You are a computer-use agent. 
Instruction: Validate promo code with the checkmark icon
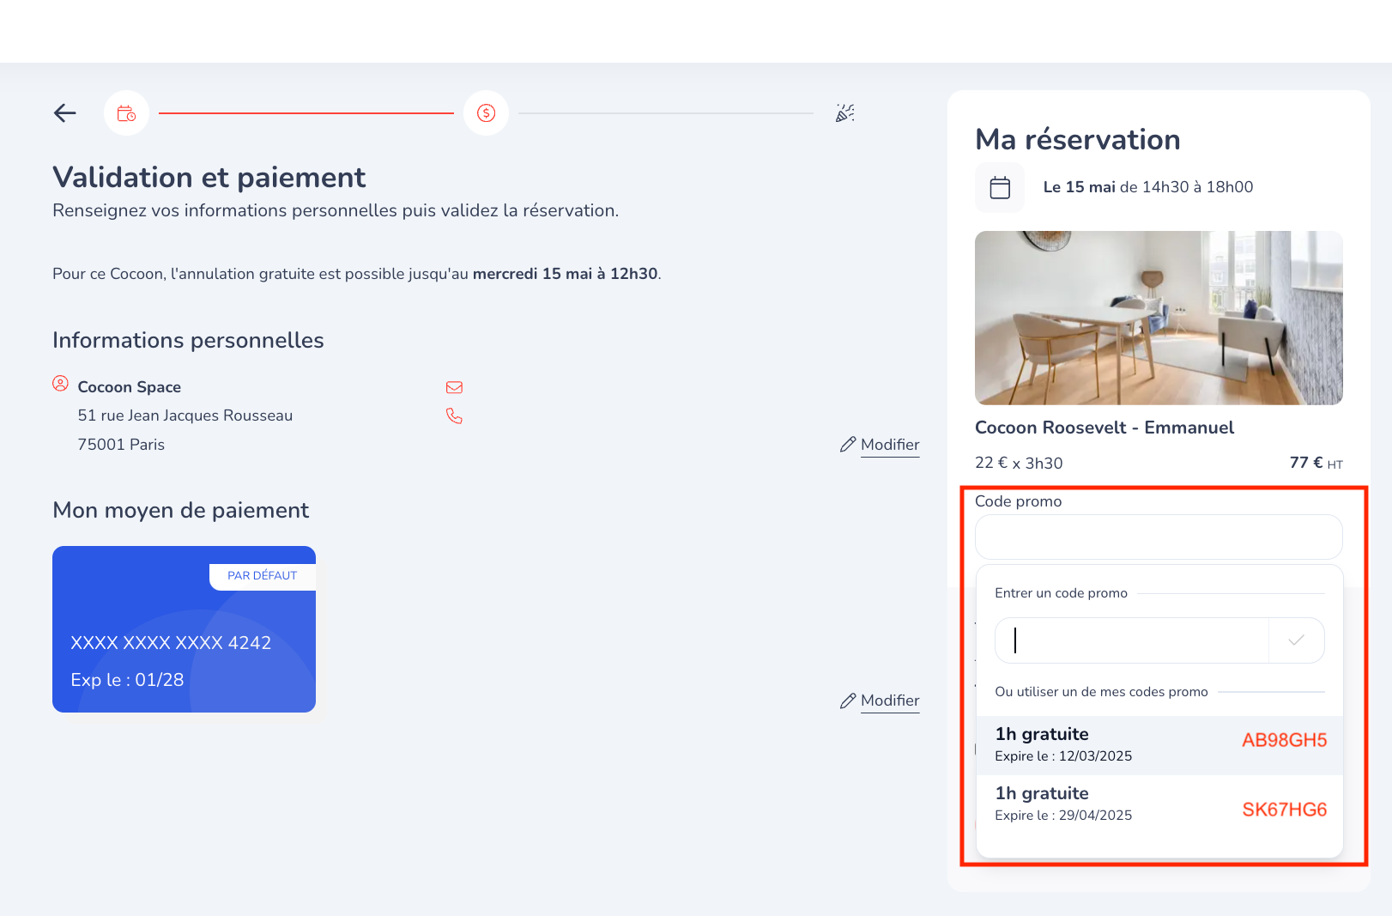coord(1296,640)
